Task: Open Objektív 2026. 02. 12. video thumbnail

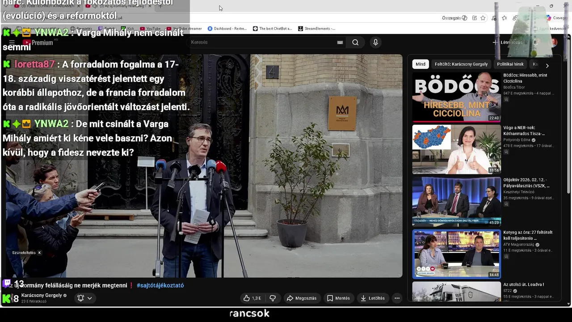Action: [x=456, y=201]
